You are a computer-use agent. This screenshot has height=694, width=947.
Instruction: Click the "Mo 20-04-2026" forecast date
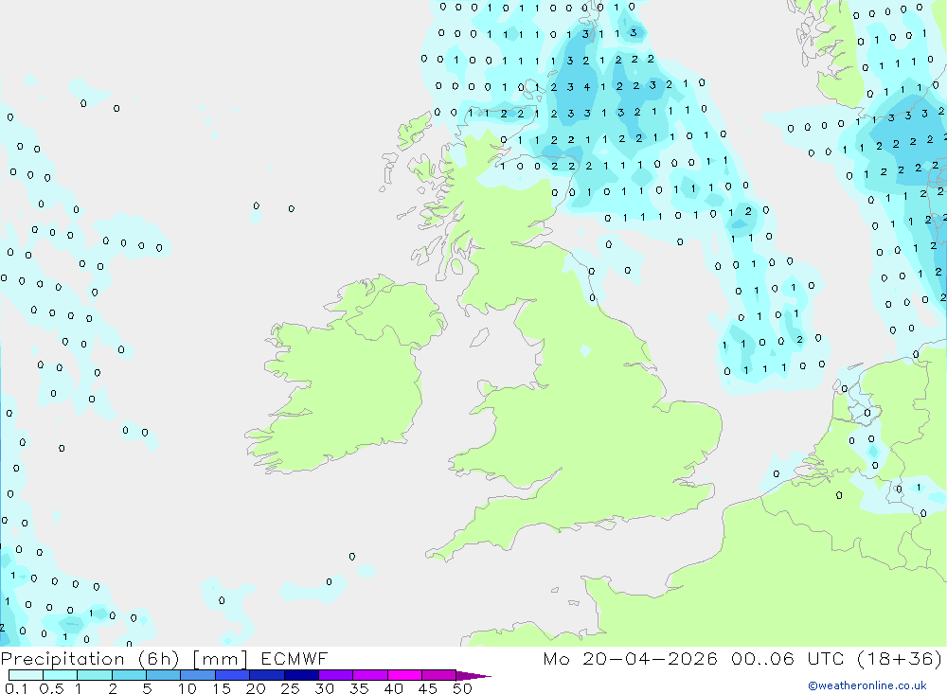[630, 659]
